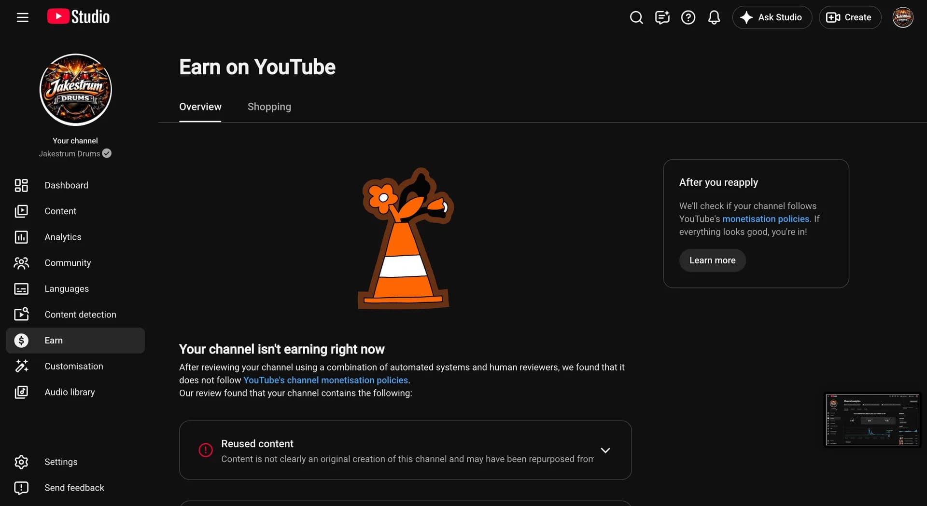Image resolution: width=927 pixels, height=506 pixels.
Task: Switch to the Overview tab
Action: click(200, 107)
